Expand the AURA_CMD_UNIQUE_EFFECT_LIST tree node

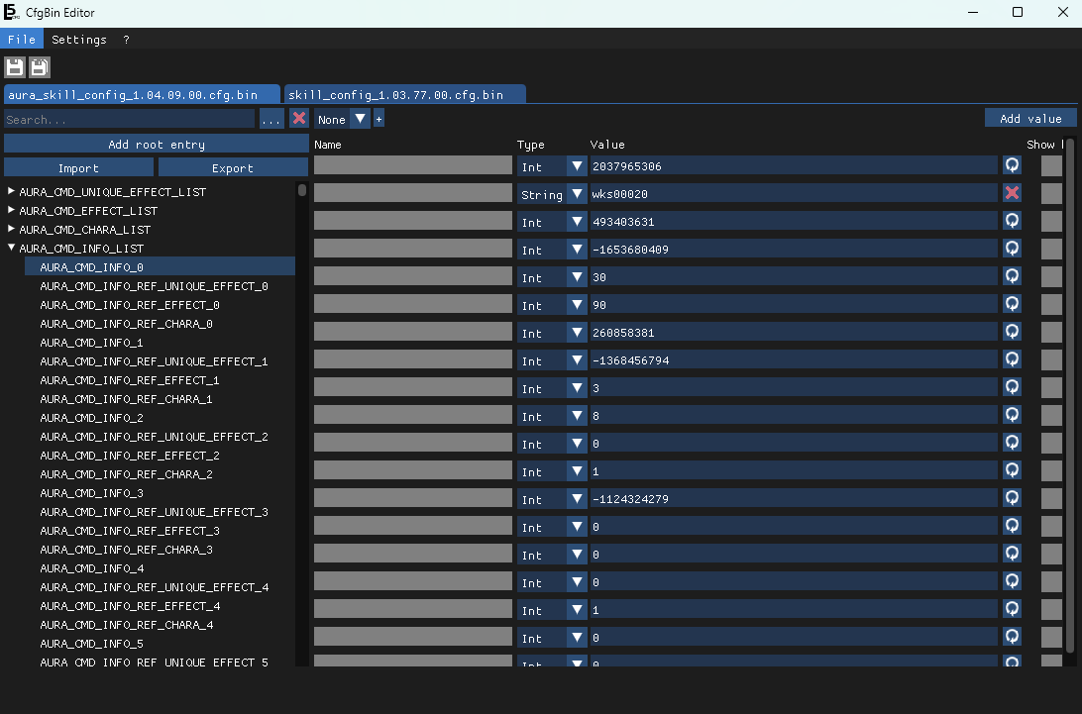pos(12,191)
